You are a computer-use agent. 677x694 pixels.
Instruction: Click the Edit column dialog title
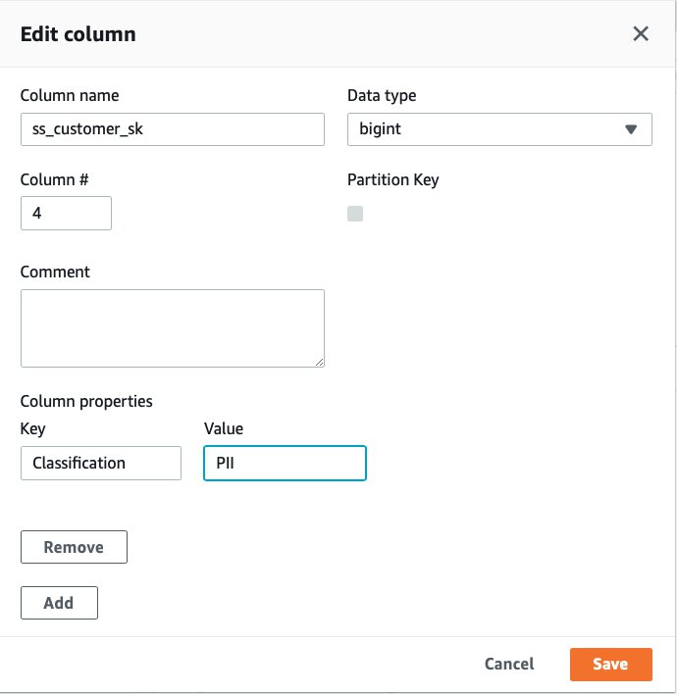[x=78, y=34]
